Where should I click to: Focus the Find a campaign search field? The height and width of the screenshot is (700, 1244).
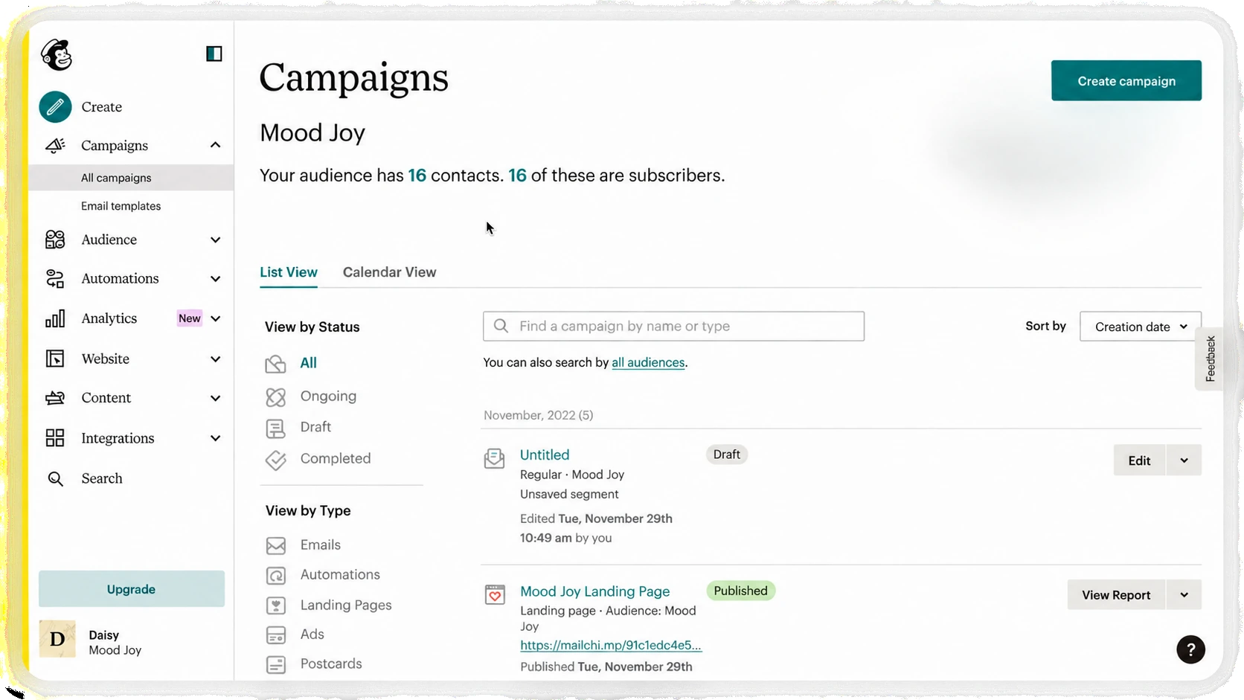coord(673,327)
